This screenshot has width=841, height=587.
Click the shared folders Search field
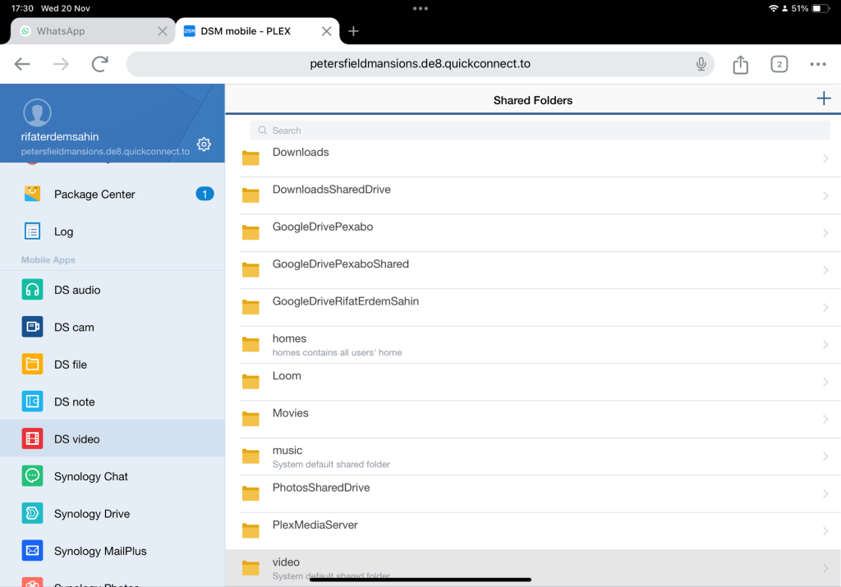coord(540,131)
